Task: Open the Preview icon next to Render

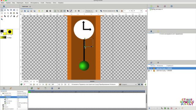Action: tap(50, 11)
